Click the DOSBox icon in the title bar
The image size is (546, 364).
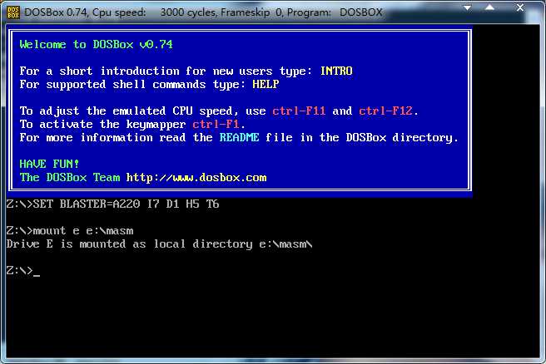pos(13,12)
